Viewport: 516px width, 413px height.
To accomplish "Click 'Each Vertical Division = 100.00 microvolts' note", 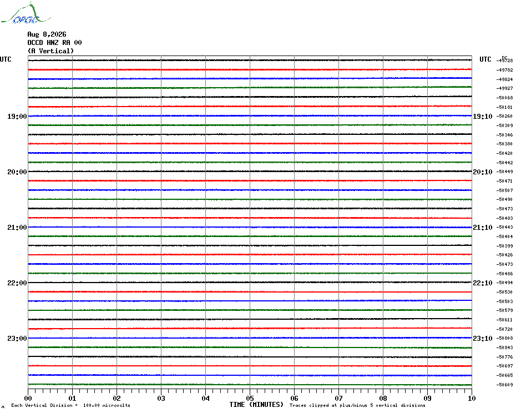I will 71,405.
